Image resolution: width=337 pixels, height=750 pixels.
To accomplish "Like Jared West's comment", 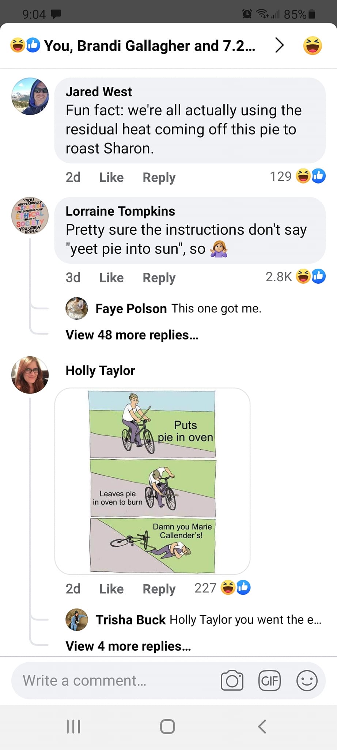I will [111, 177].
